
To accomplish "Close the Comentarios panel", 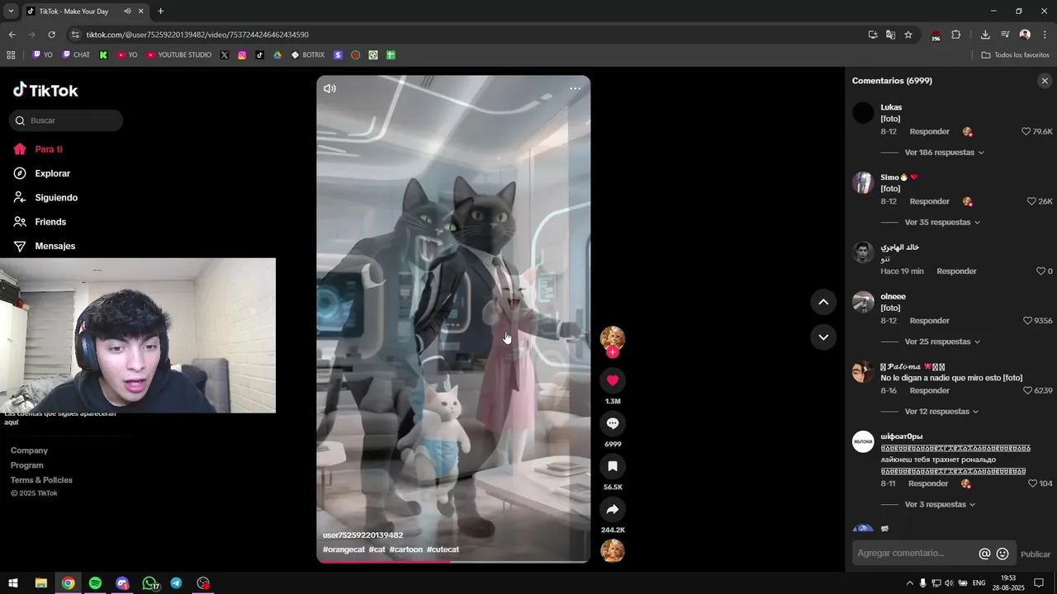I will pos(1045,81).
